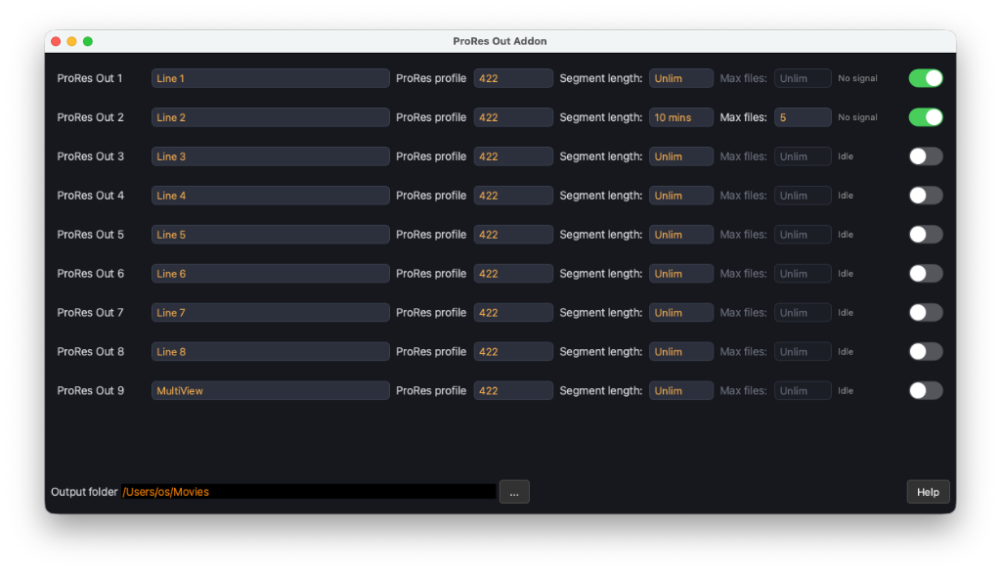Open the Line 7 source dropdown

(270, 312)
